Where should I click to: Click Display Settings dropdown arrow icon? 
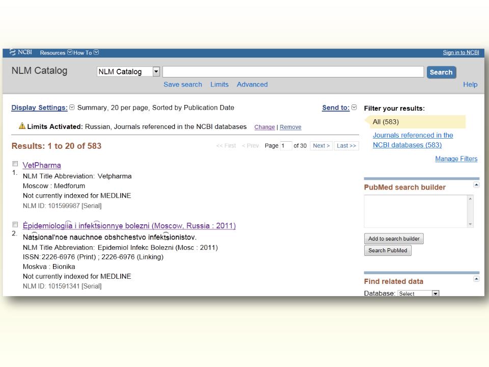pyautogui.click(x=72, y=108)
